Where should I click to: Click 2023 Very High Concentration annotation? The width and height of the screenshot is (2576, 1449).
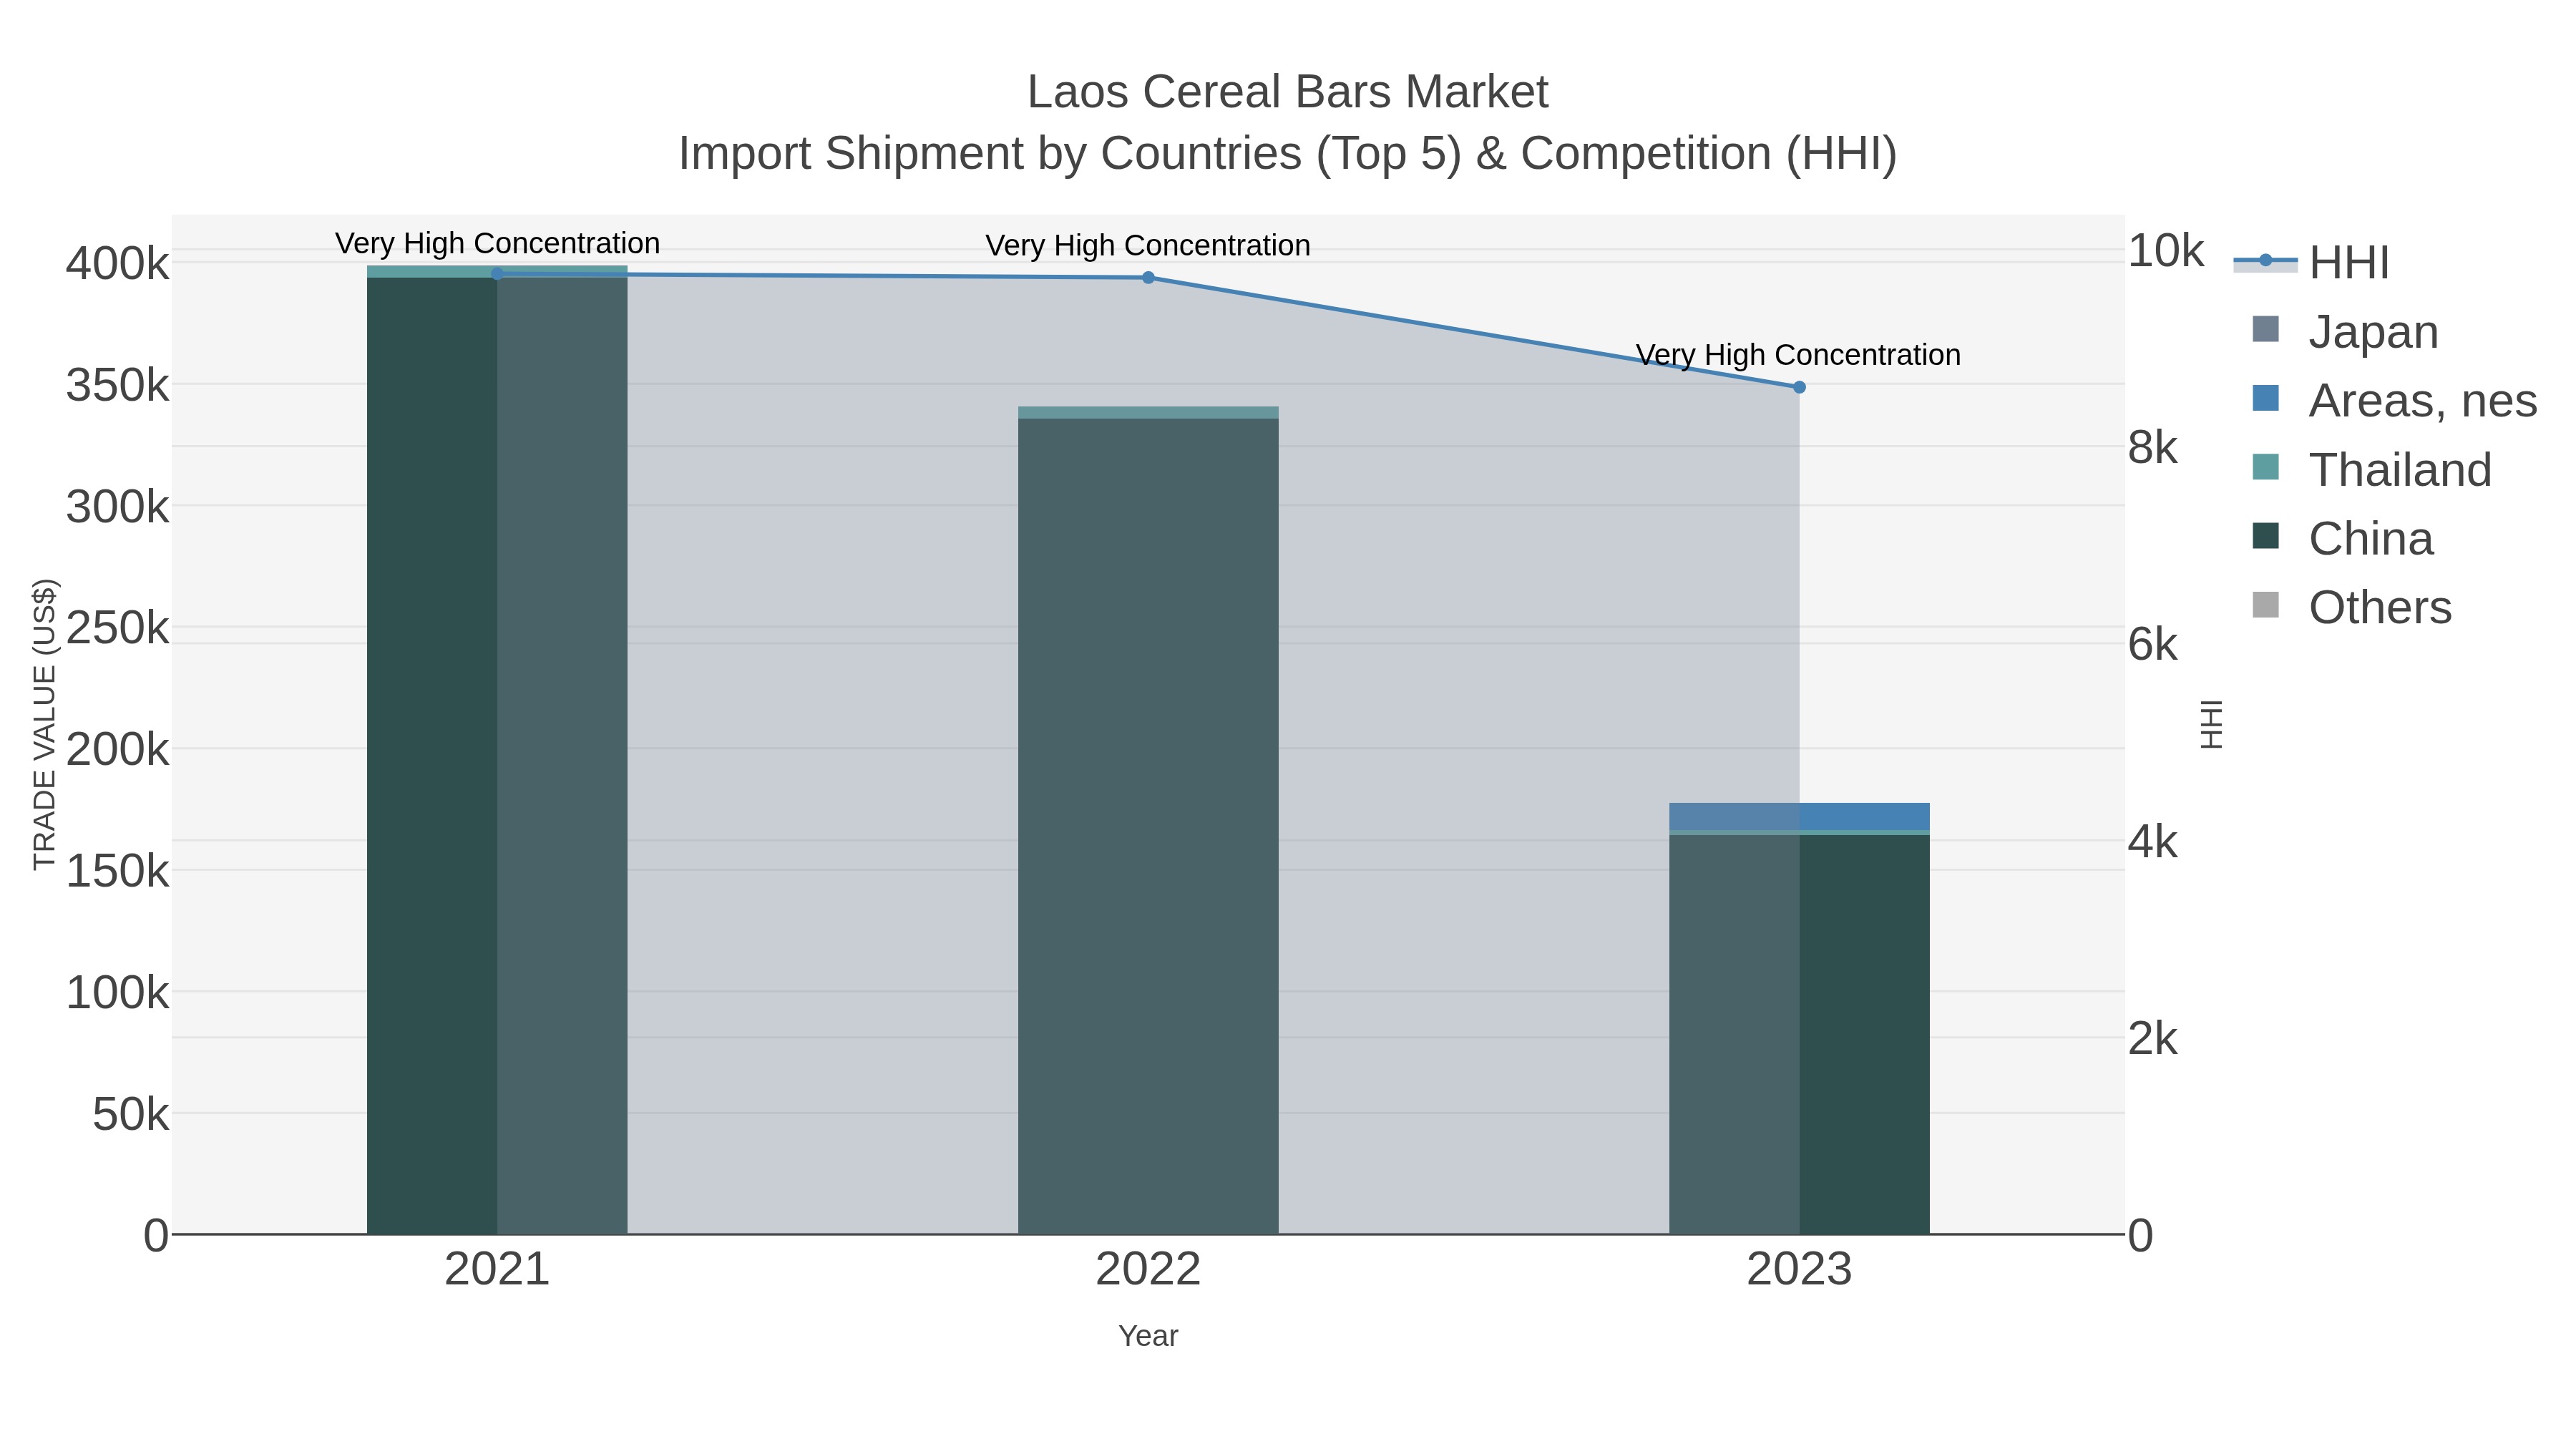click(x=1798, y=355)
